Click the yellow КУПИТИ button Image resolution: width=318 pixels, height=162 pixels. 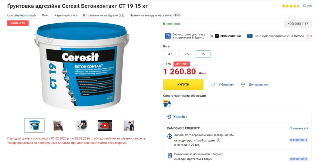183,85
